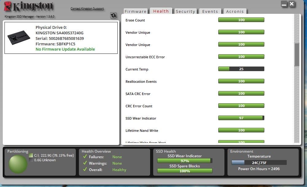Click the 97% wear bar in SSD Health

(185, 161)
